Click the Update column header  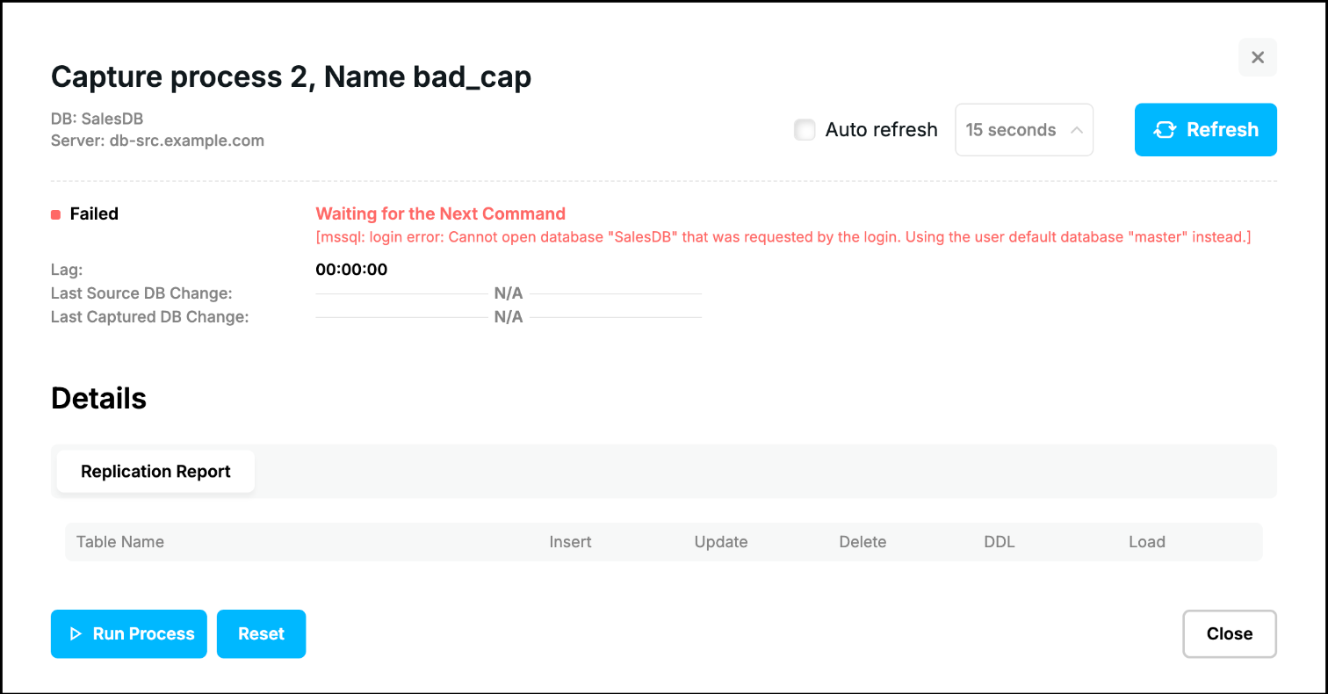[x=720, y=542]
